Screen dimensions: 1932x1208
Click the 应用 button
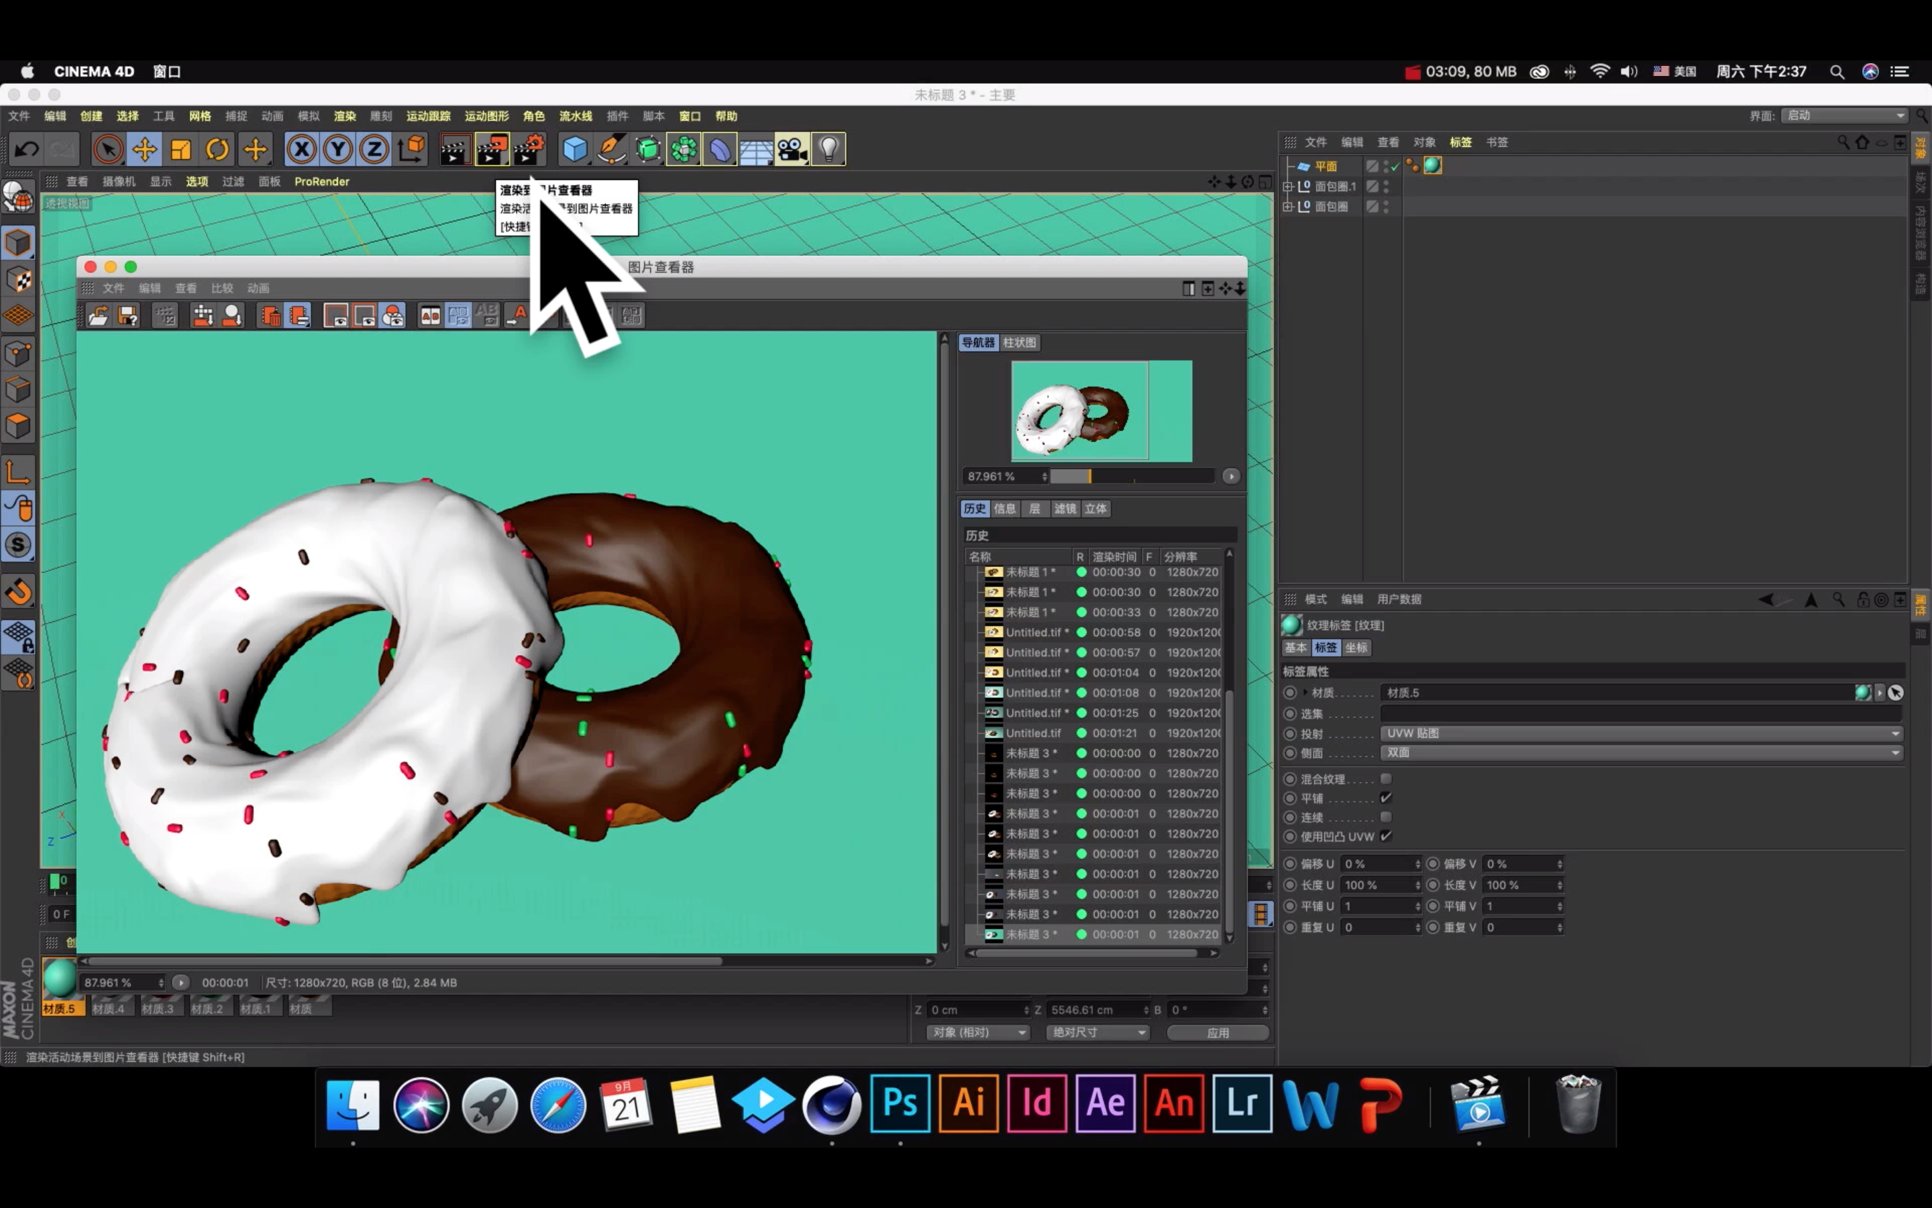(x=1218, y=1032)
